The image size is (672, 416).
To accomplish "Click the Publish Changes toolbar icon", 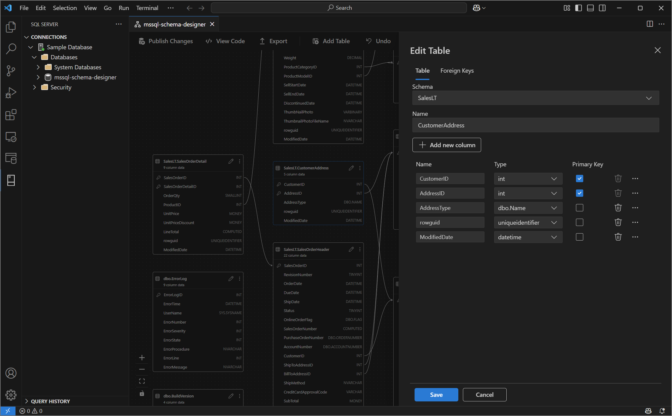I will [x=142, y=41].
